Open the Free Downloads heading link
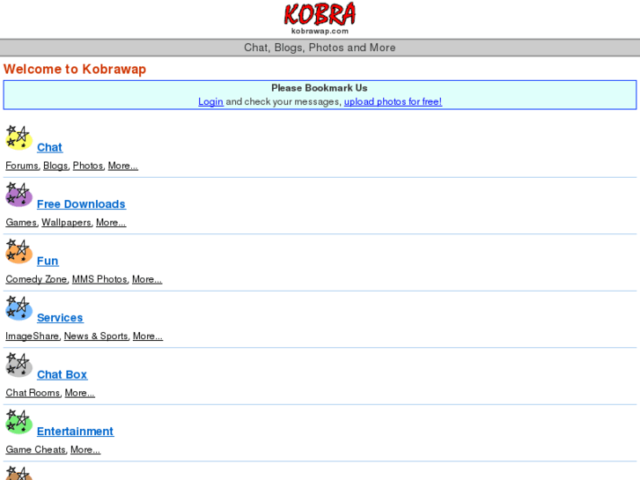Image resolution: width=640 pixels, height=480 pixels. pos(81,204)
